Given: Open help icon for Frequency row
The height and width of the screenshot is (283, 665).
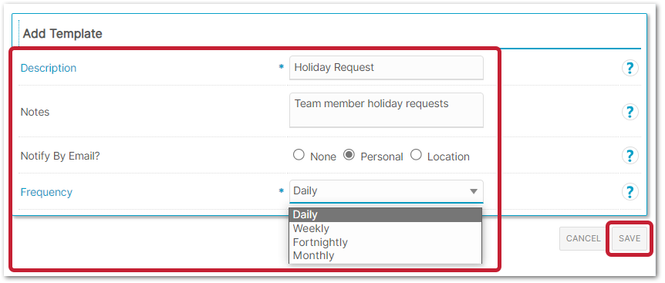Looking at the screenshot, I should click(630, 192).
